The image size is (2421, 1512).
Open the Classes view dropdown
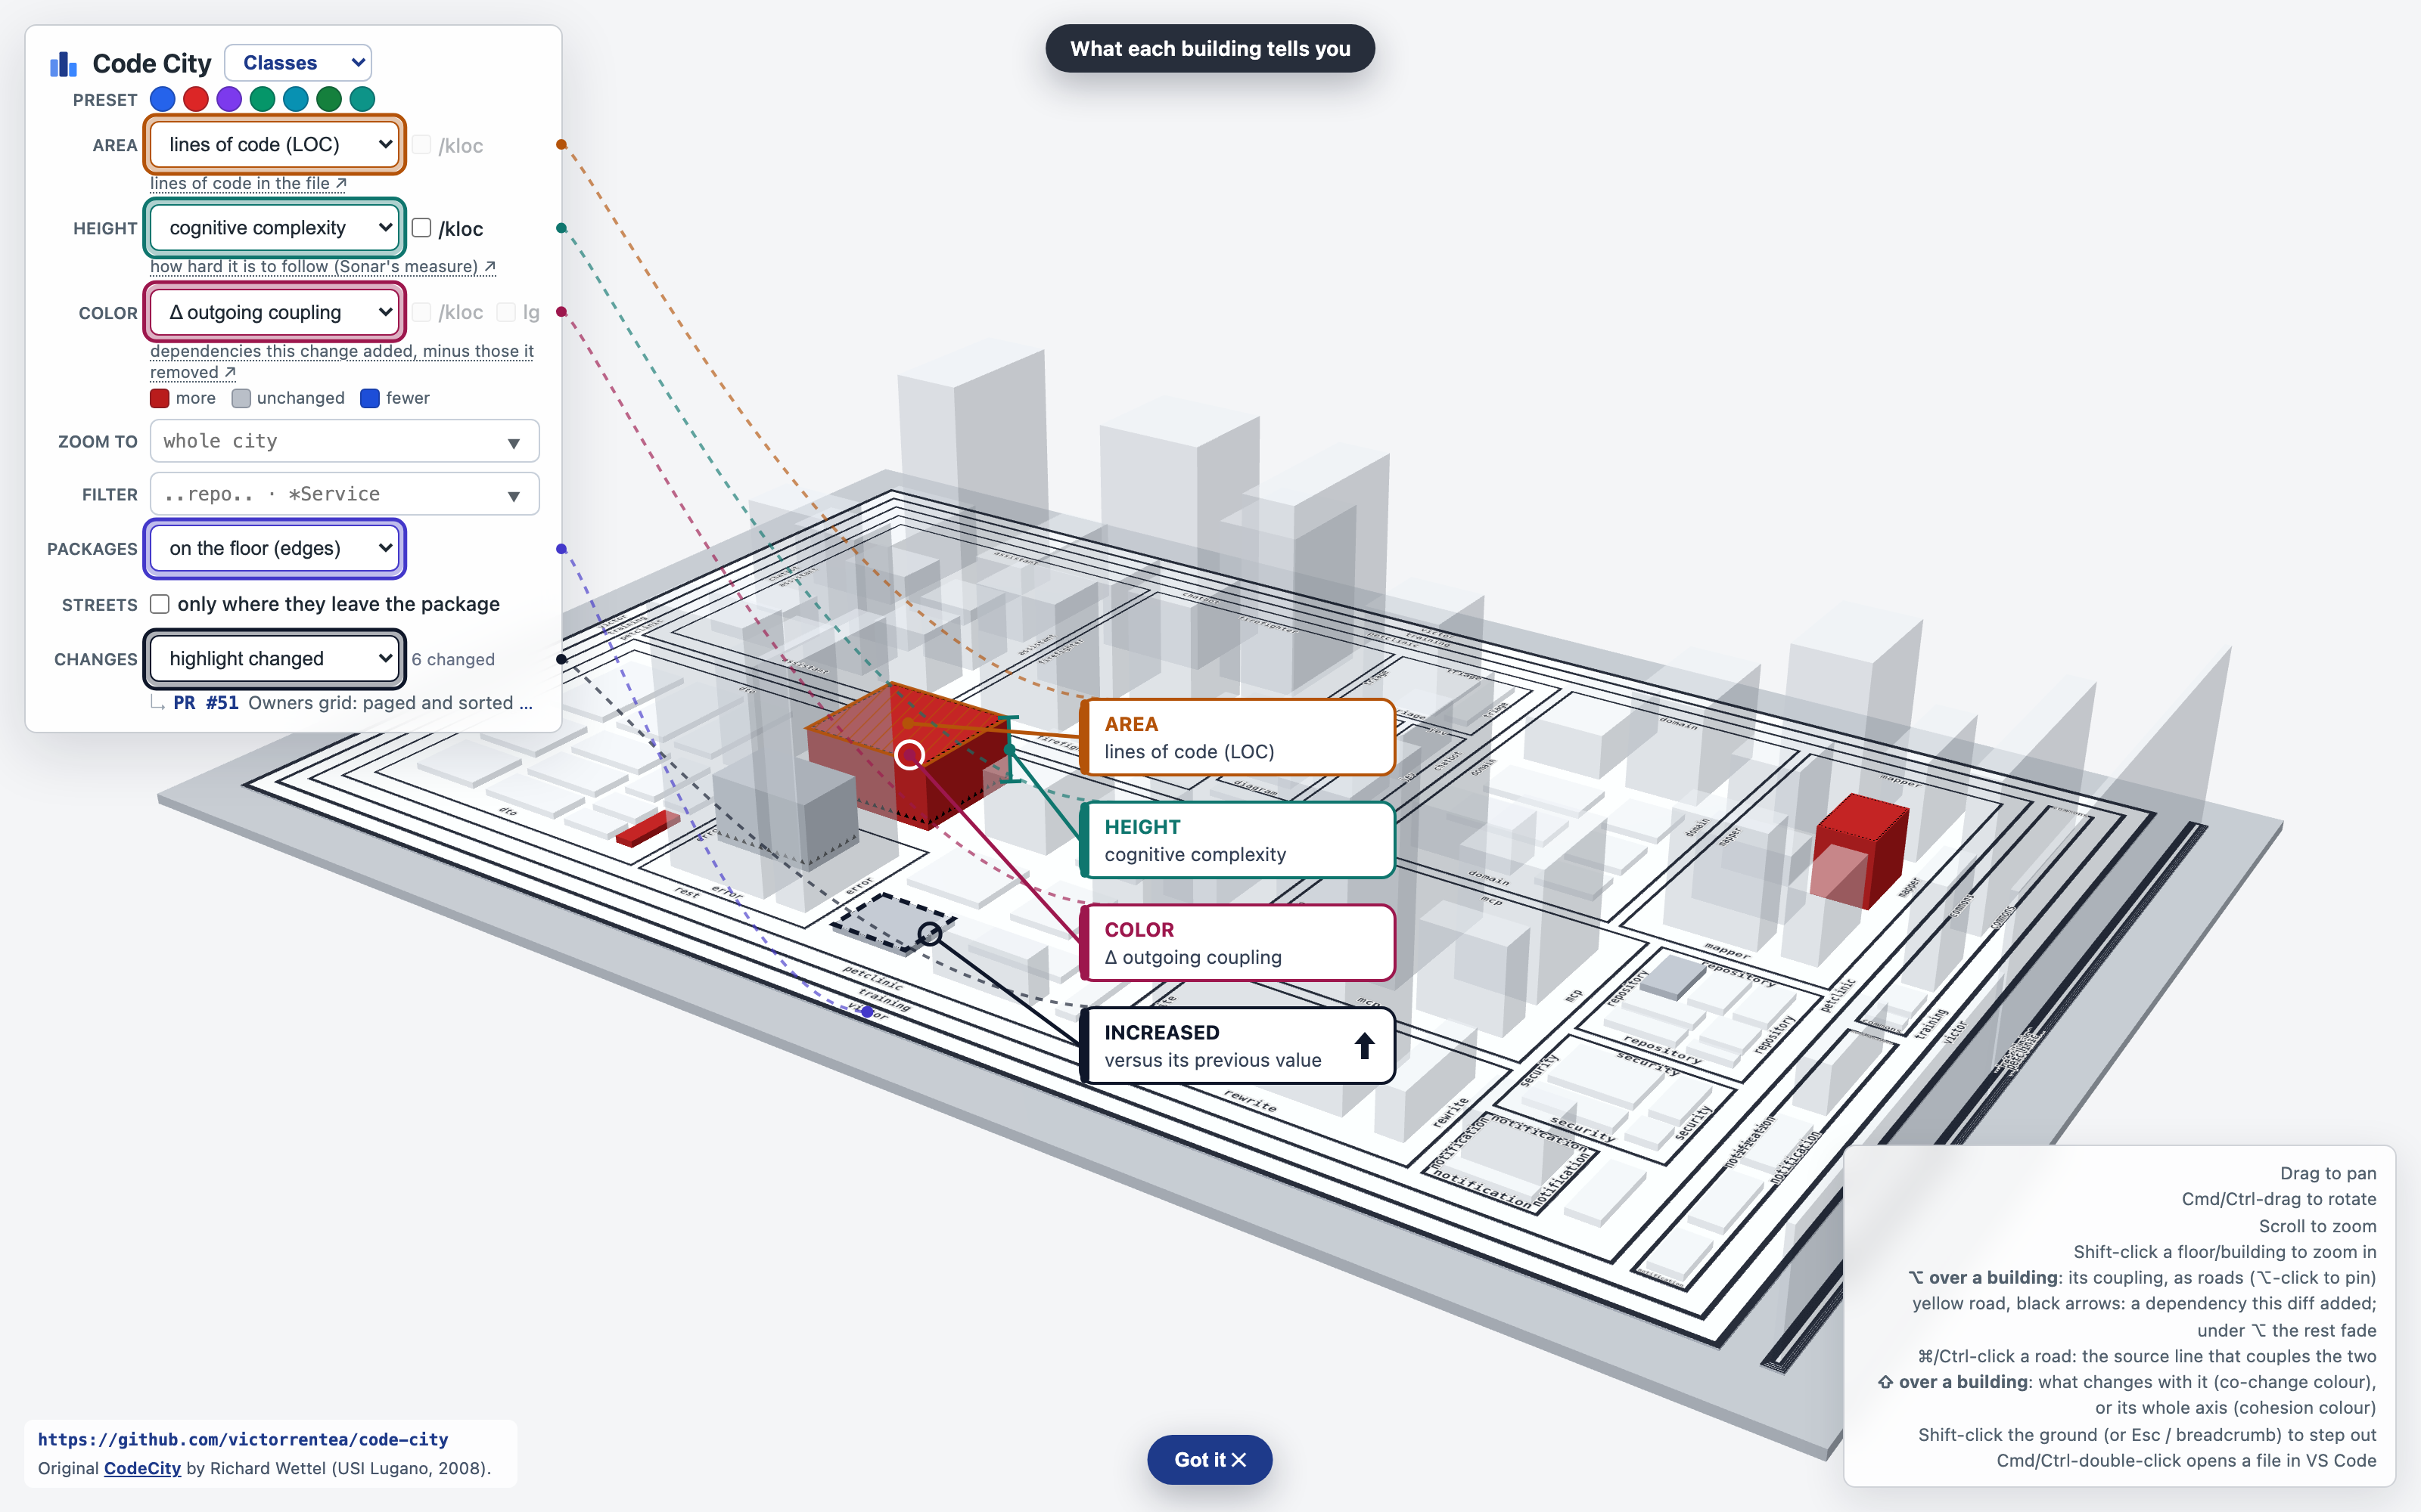298,63
